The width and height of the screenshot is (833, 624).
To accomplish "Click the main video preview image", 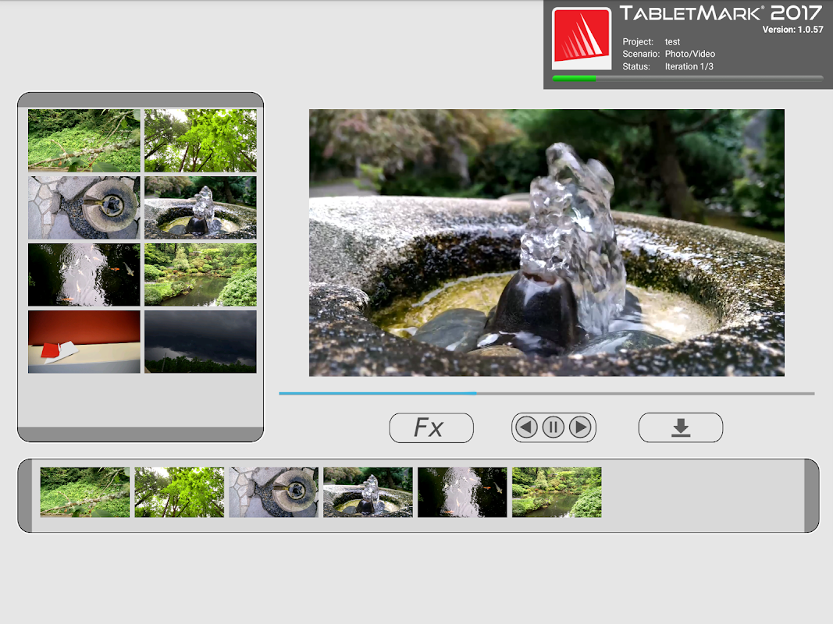I will click(x=546, y=243).
